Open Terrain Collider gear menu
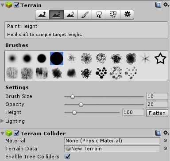Image resolution: width=170 pixels, height=161 pixels. point(166,133)
